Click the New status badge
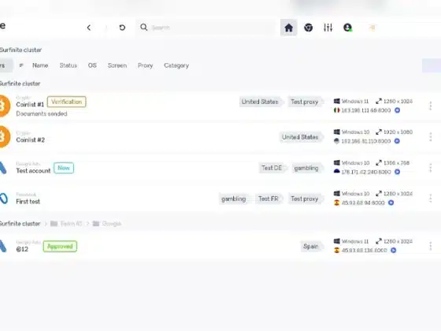 (x=64, y=168)
